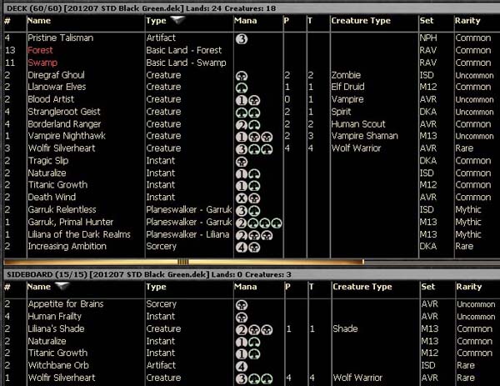Click deck Wolfir Silverheart mana cost icons
This screenshot has height=386, width=500.
254,149
